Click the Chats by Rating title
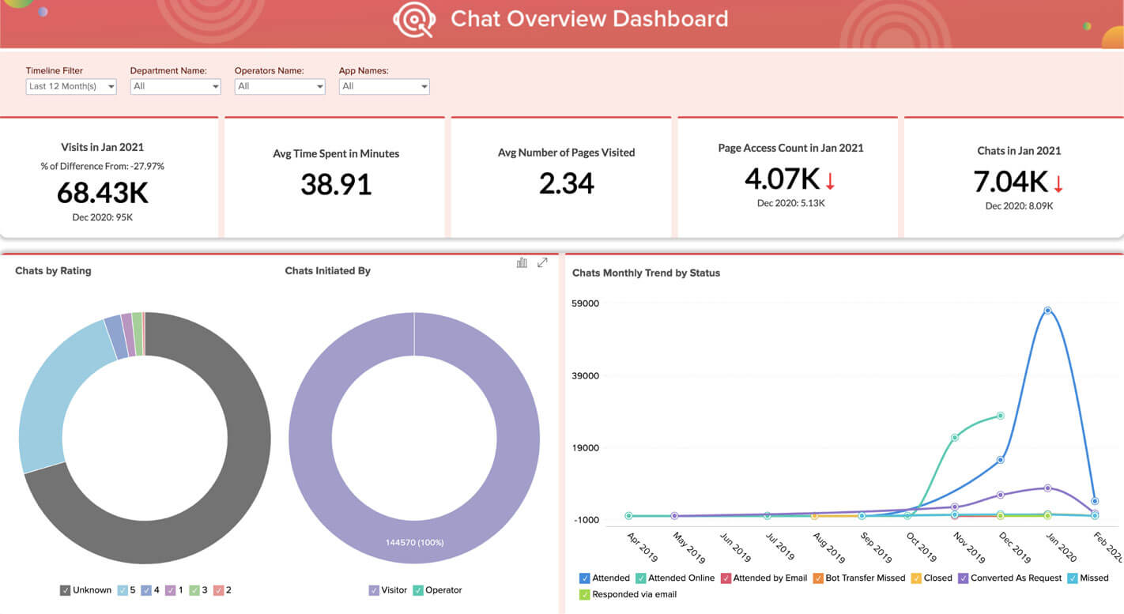The height and width of the screenshot is (614, 1124). point(53,270)
